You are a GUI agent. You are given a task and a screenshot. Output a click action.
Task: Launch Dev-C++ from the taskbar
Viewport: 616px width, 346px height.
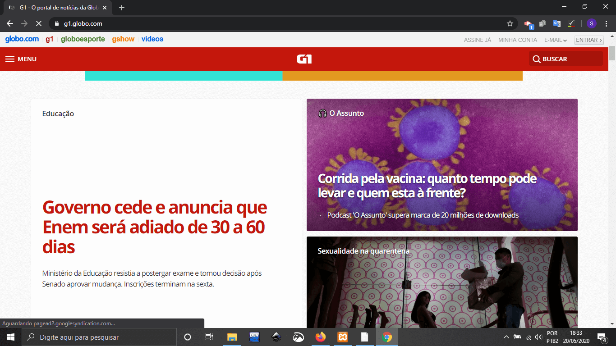coord(254,337)
